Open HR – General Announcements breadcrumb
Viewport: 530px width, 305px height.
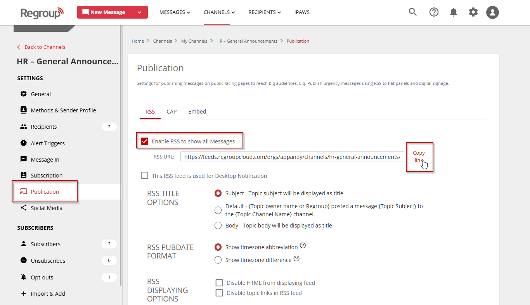click(247, 41)
